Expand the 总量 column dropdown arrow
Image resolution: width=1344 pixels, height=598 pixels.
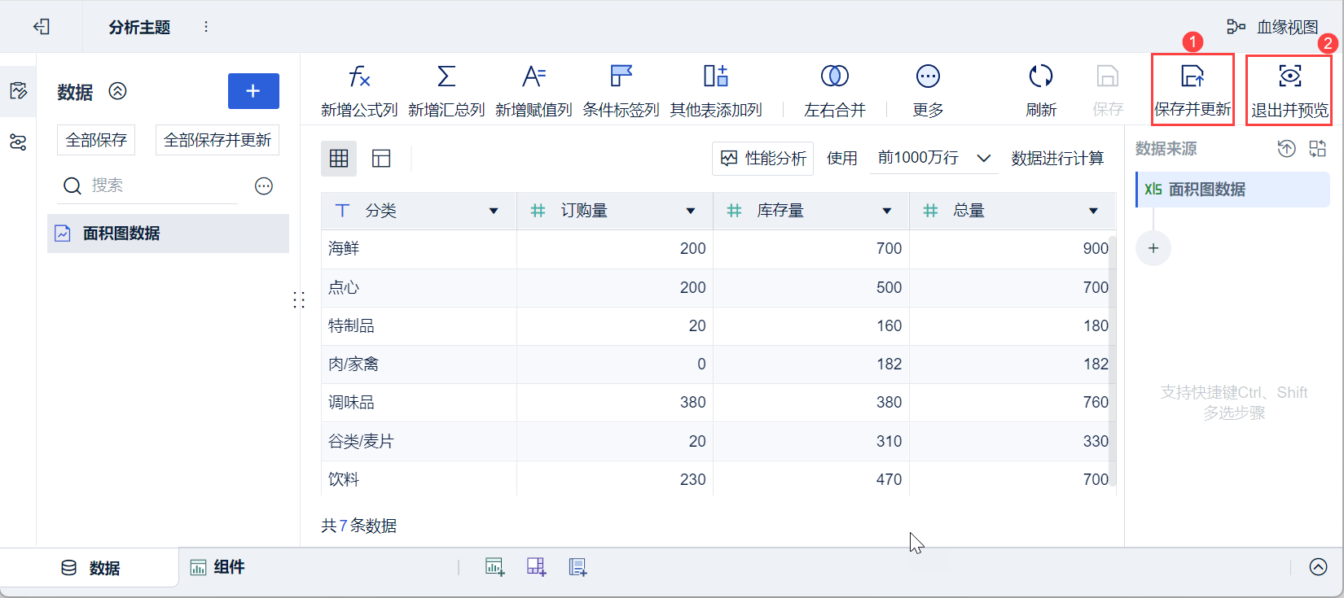[1093, 212]
